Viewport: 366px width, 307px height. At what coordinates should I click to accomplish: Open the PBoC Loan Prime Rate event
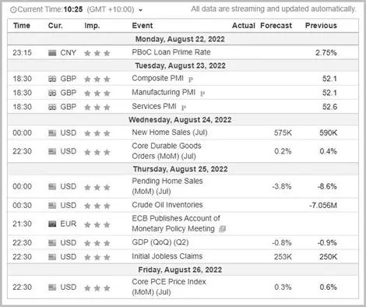click(x=171, y=52)
